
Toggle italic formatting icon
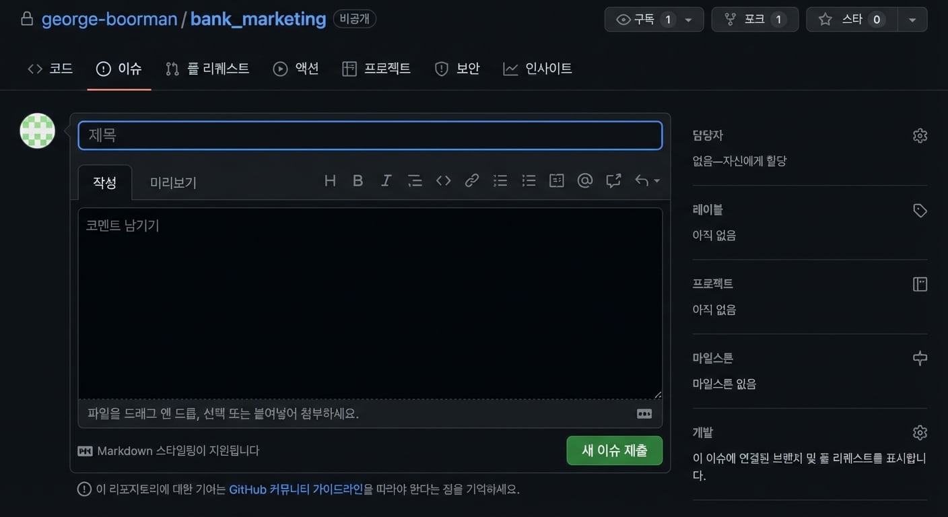click(x=386, y=180)
